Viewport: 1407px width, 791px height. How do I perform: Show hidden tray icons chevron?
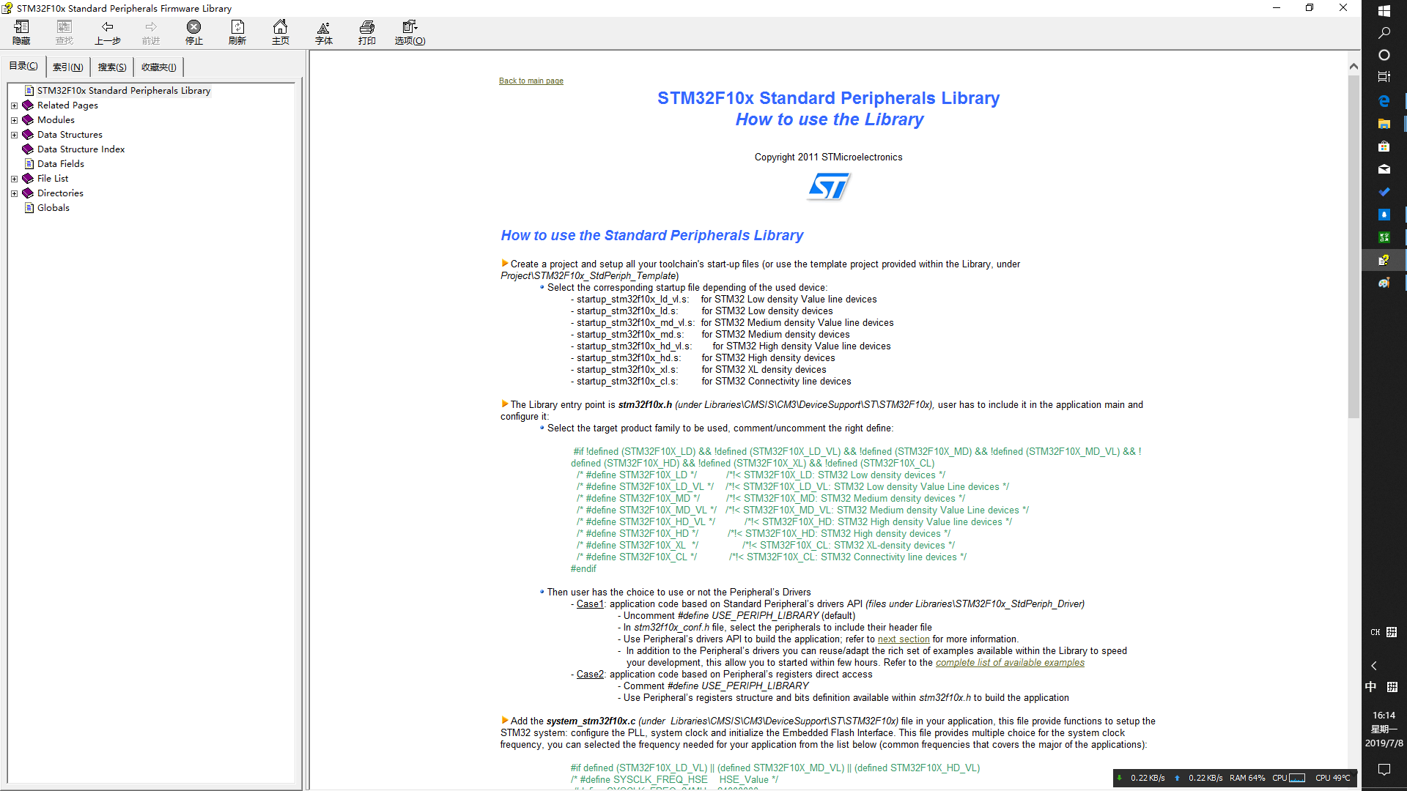(x=1374, y=666)
